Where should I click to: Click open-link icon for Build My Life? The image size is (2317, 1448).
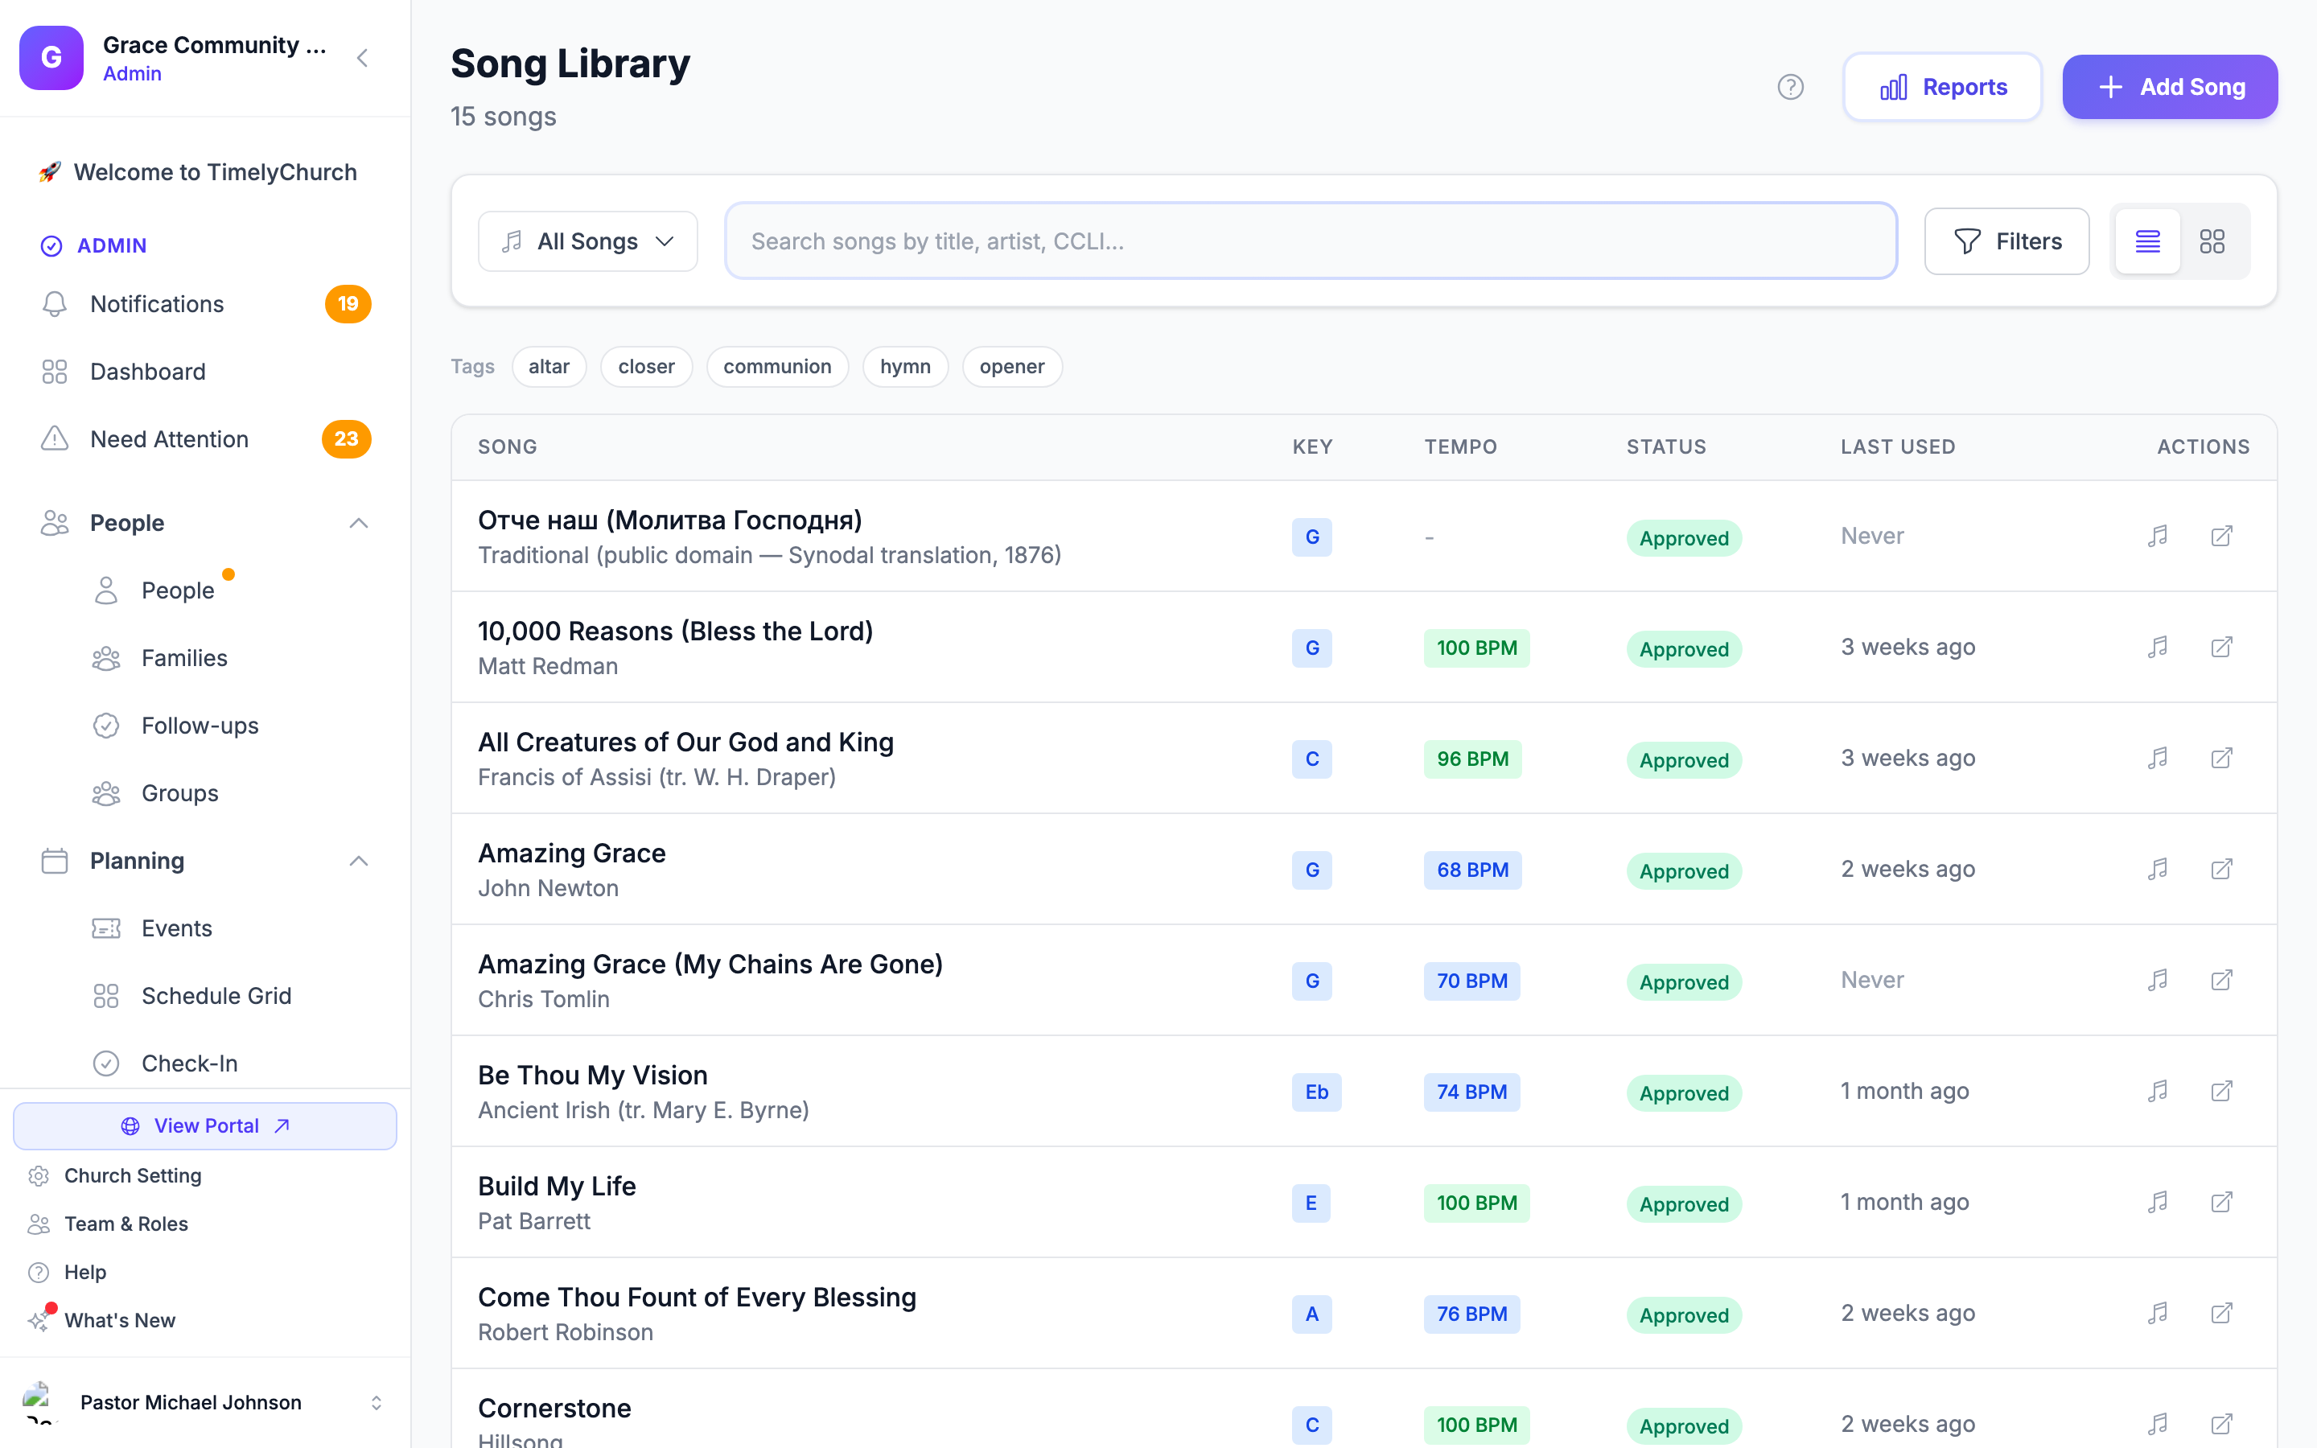(x=2221, y=1202)
